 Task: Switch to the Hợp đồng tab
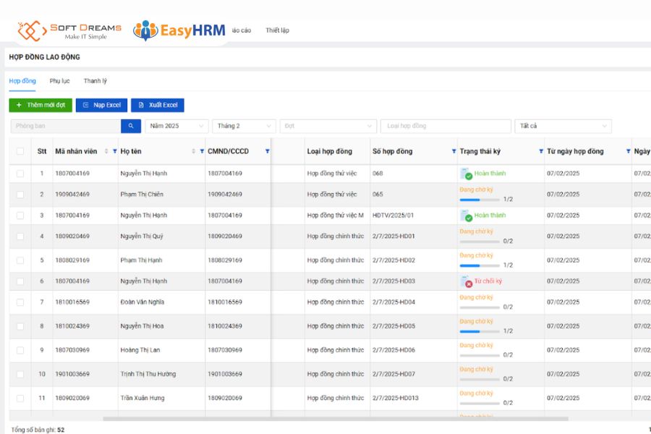(22, 81)
